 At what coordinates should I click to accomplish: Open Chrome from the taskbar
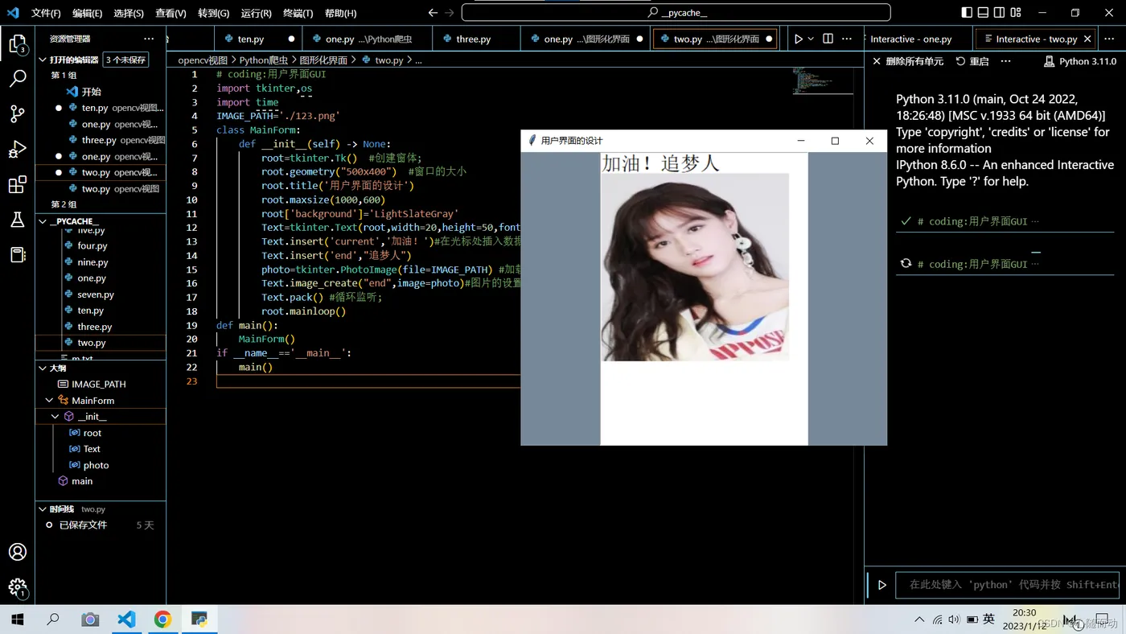pyautogui.click(x=162, y=620)
